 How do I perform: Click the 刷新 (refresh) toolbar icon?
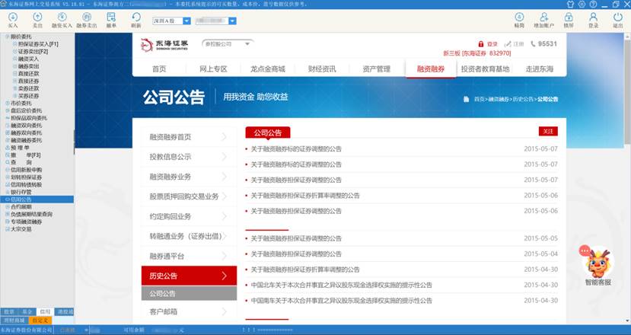pyautogui.click(x=136, y=20)
